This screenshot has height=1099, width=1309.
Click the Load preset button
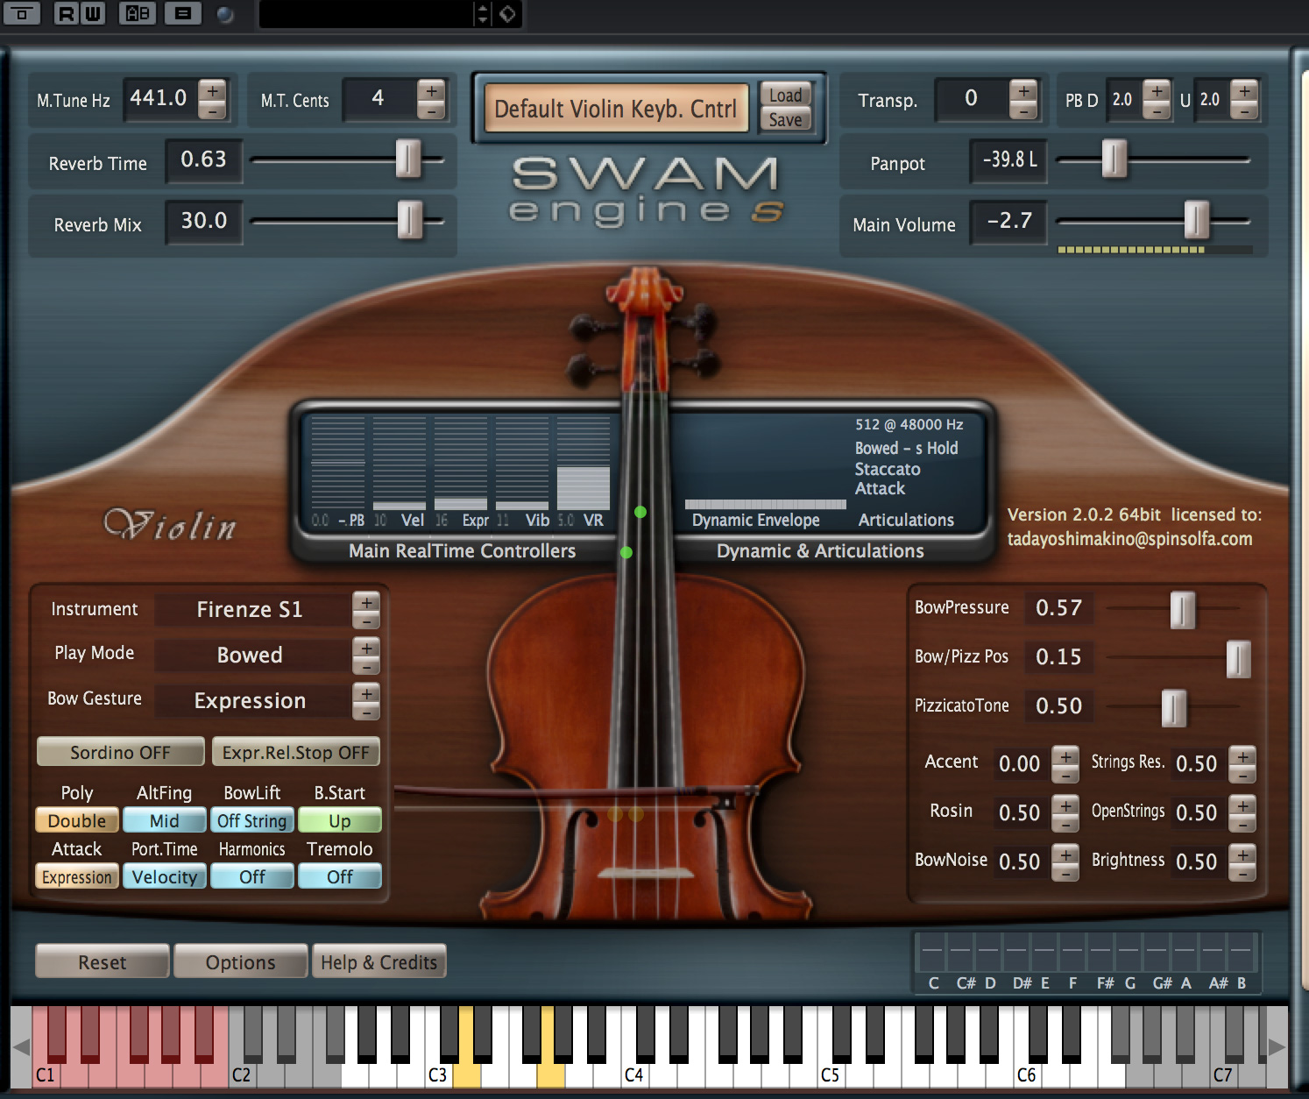785,95
